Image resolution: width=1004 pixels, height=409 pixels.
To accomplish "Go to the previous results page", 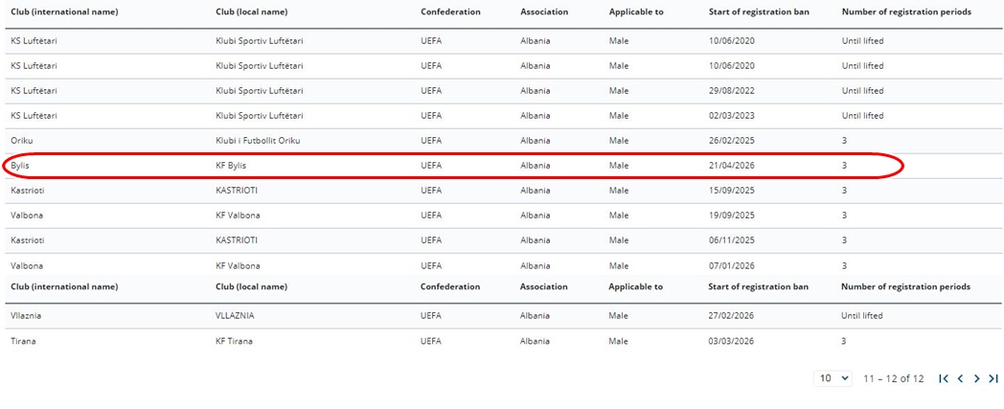I will tap(960, 378).
